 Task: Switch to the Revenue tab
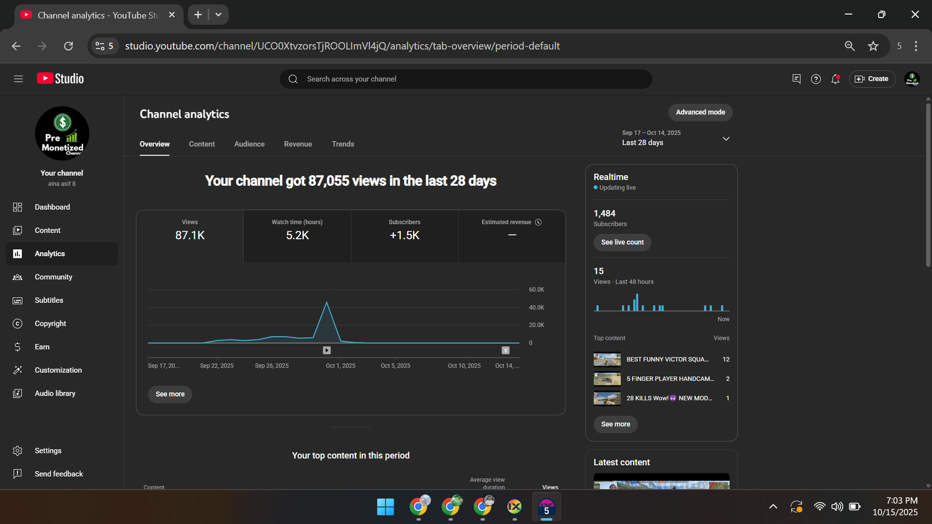(298, 144)
